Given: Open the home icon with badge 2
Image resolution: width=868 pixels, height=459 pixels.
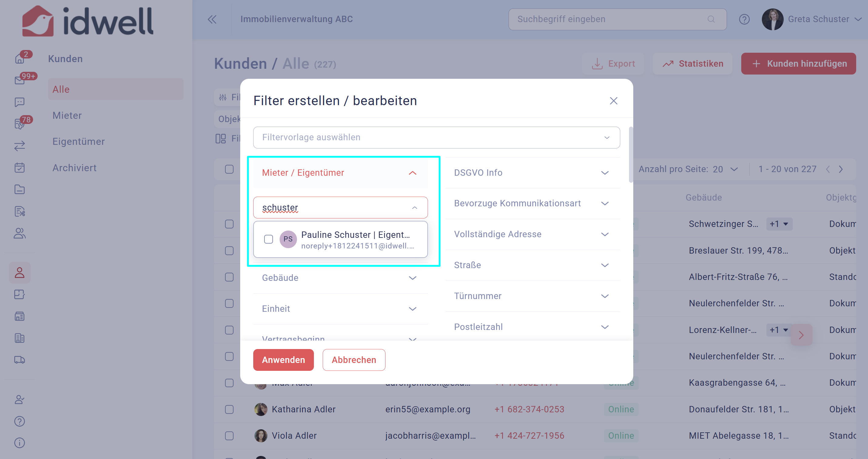Looking at the screenshot, I should point(19,58).
